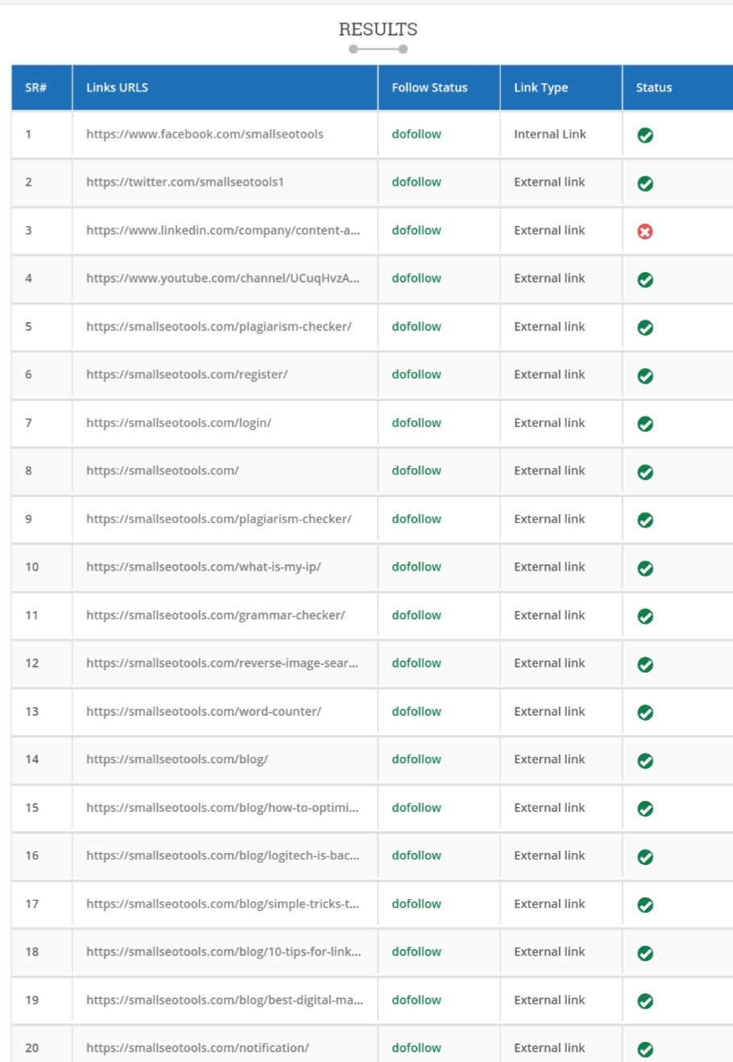Click the status checkmark for the YouTube channel row

[x=645, y=280]
